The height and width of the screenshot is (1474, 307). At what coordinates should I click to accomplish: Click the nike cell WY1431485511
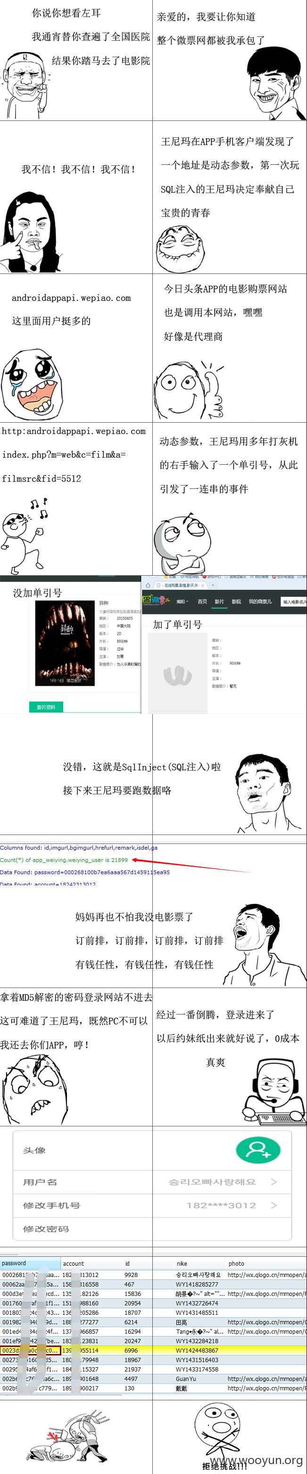point(197,1312)
